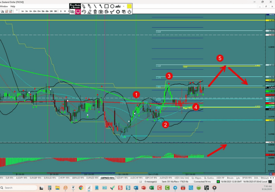
Task: Click the brush-and-check marker icon
Action: [x=112, y=12]
